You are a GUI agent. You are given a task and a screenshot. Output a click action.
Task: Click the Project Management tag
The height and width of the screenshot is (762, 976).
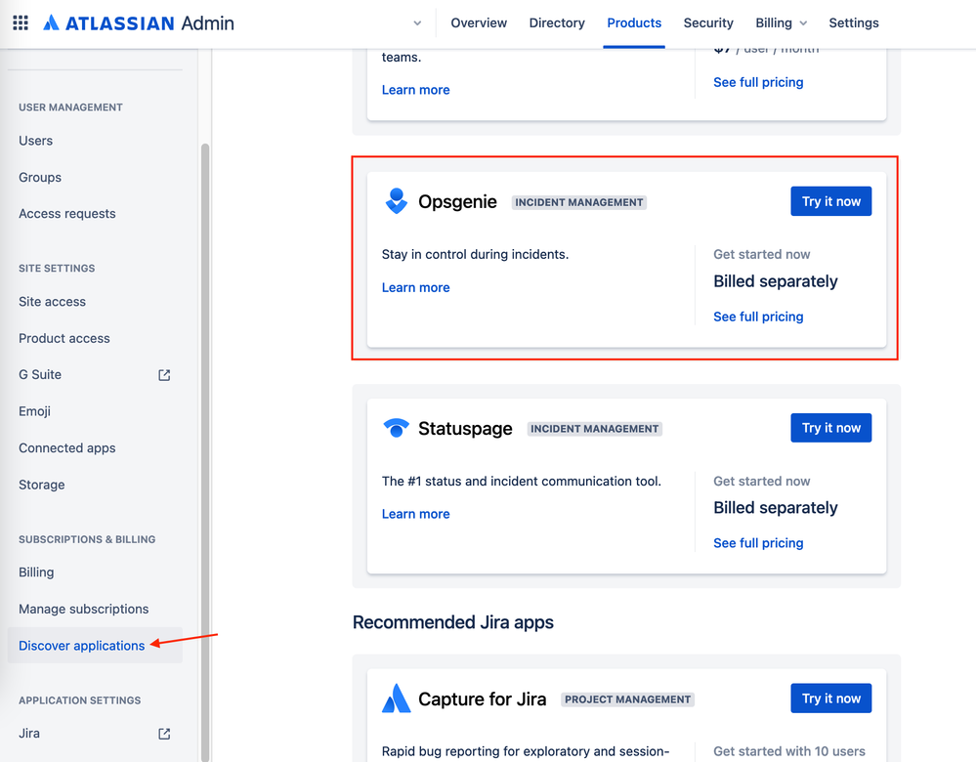(627, 699)
